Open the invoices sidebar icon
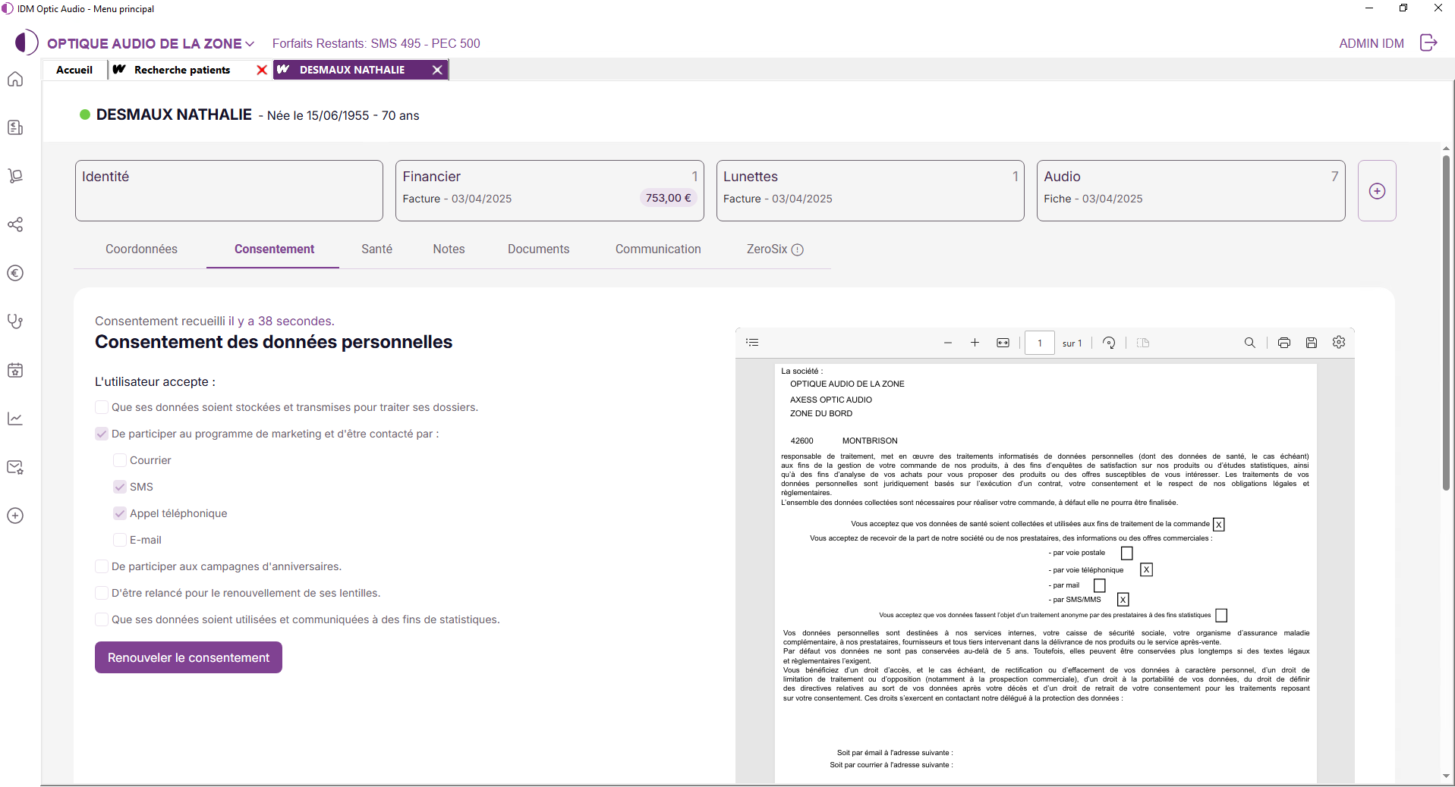The height and width of the screenshot is (787, 1455). tap(15, 127)
